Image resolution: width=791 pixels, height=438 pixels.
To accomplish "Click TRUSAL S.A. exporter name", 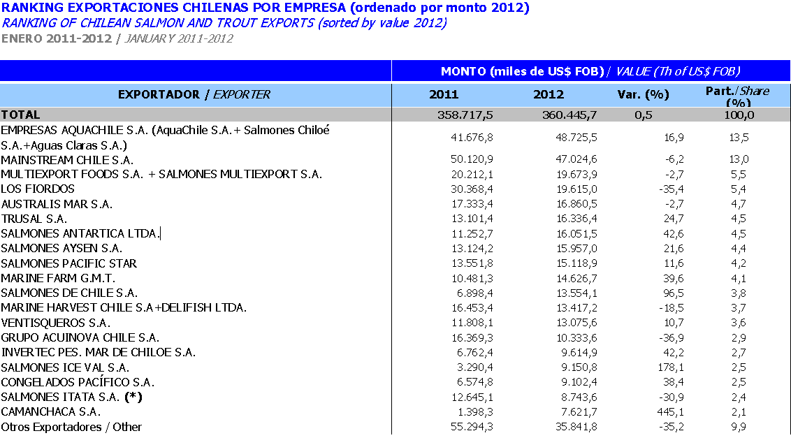I will tap(34, 219).
